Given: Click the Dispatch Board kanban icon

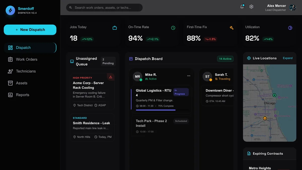Looking at the screenshot, I should point(131,59).
